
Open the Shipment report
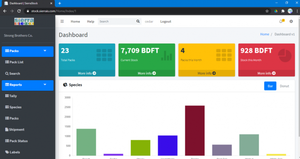(15, 130)
